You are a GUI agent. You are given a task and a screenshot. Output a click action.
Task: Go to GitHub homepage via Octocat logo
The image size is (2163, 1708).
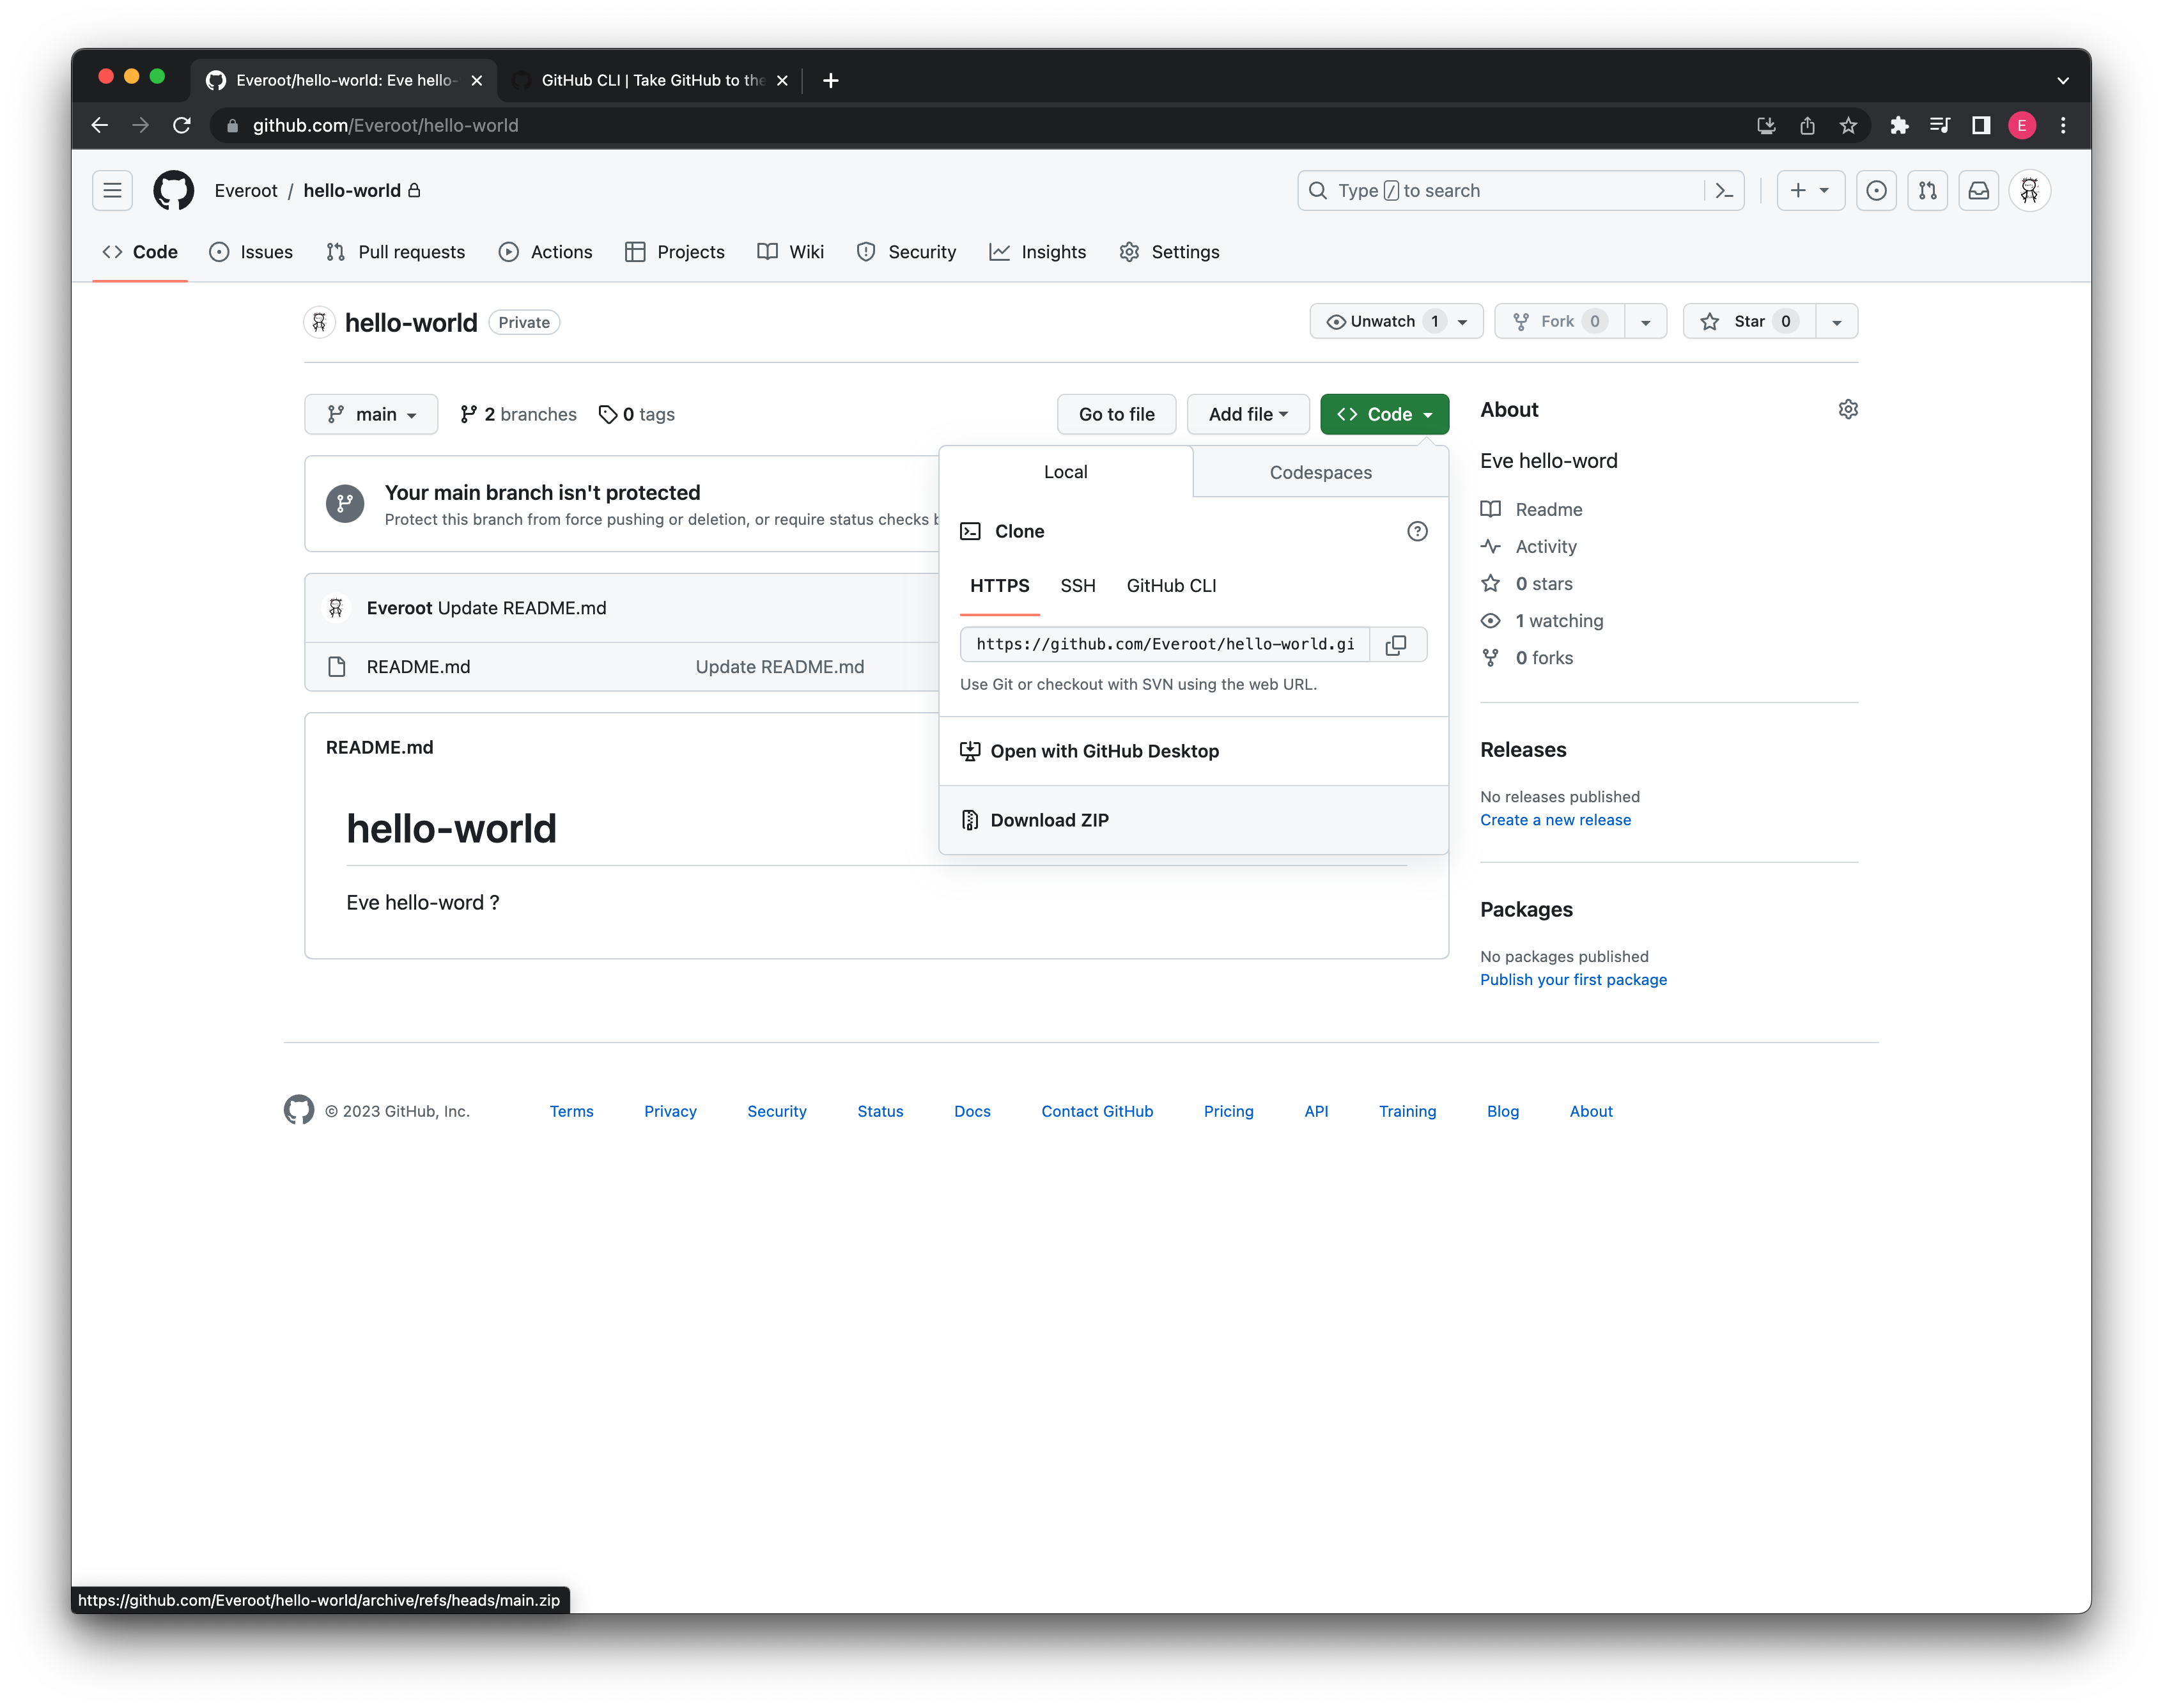[x=173, y=190]
